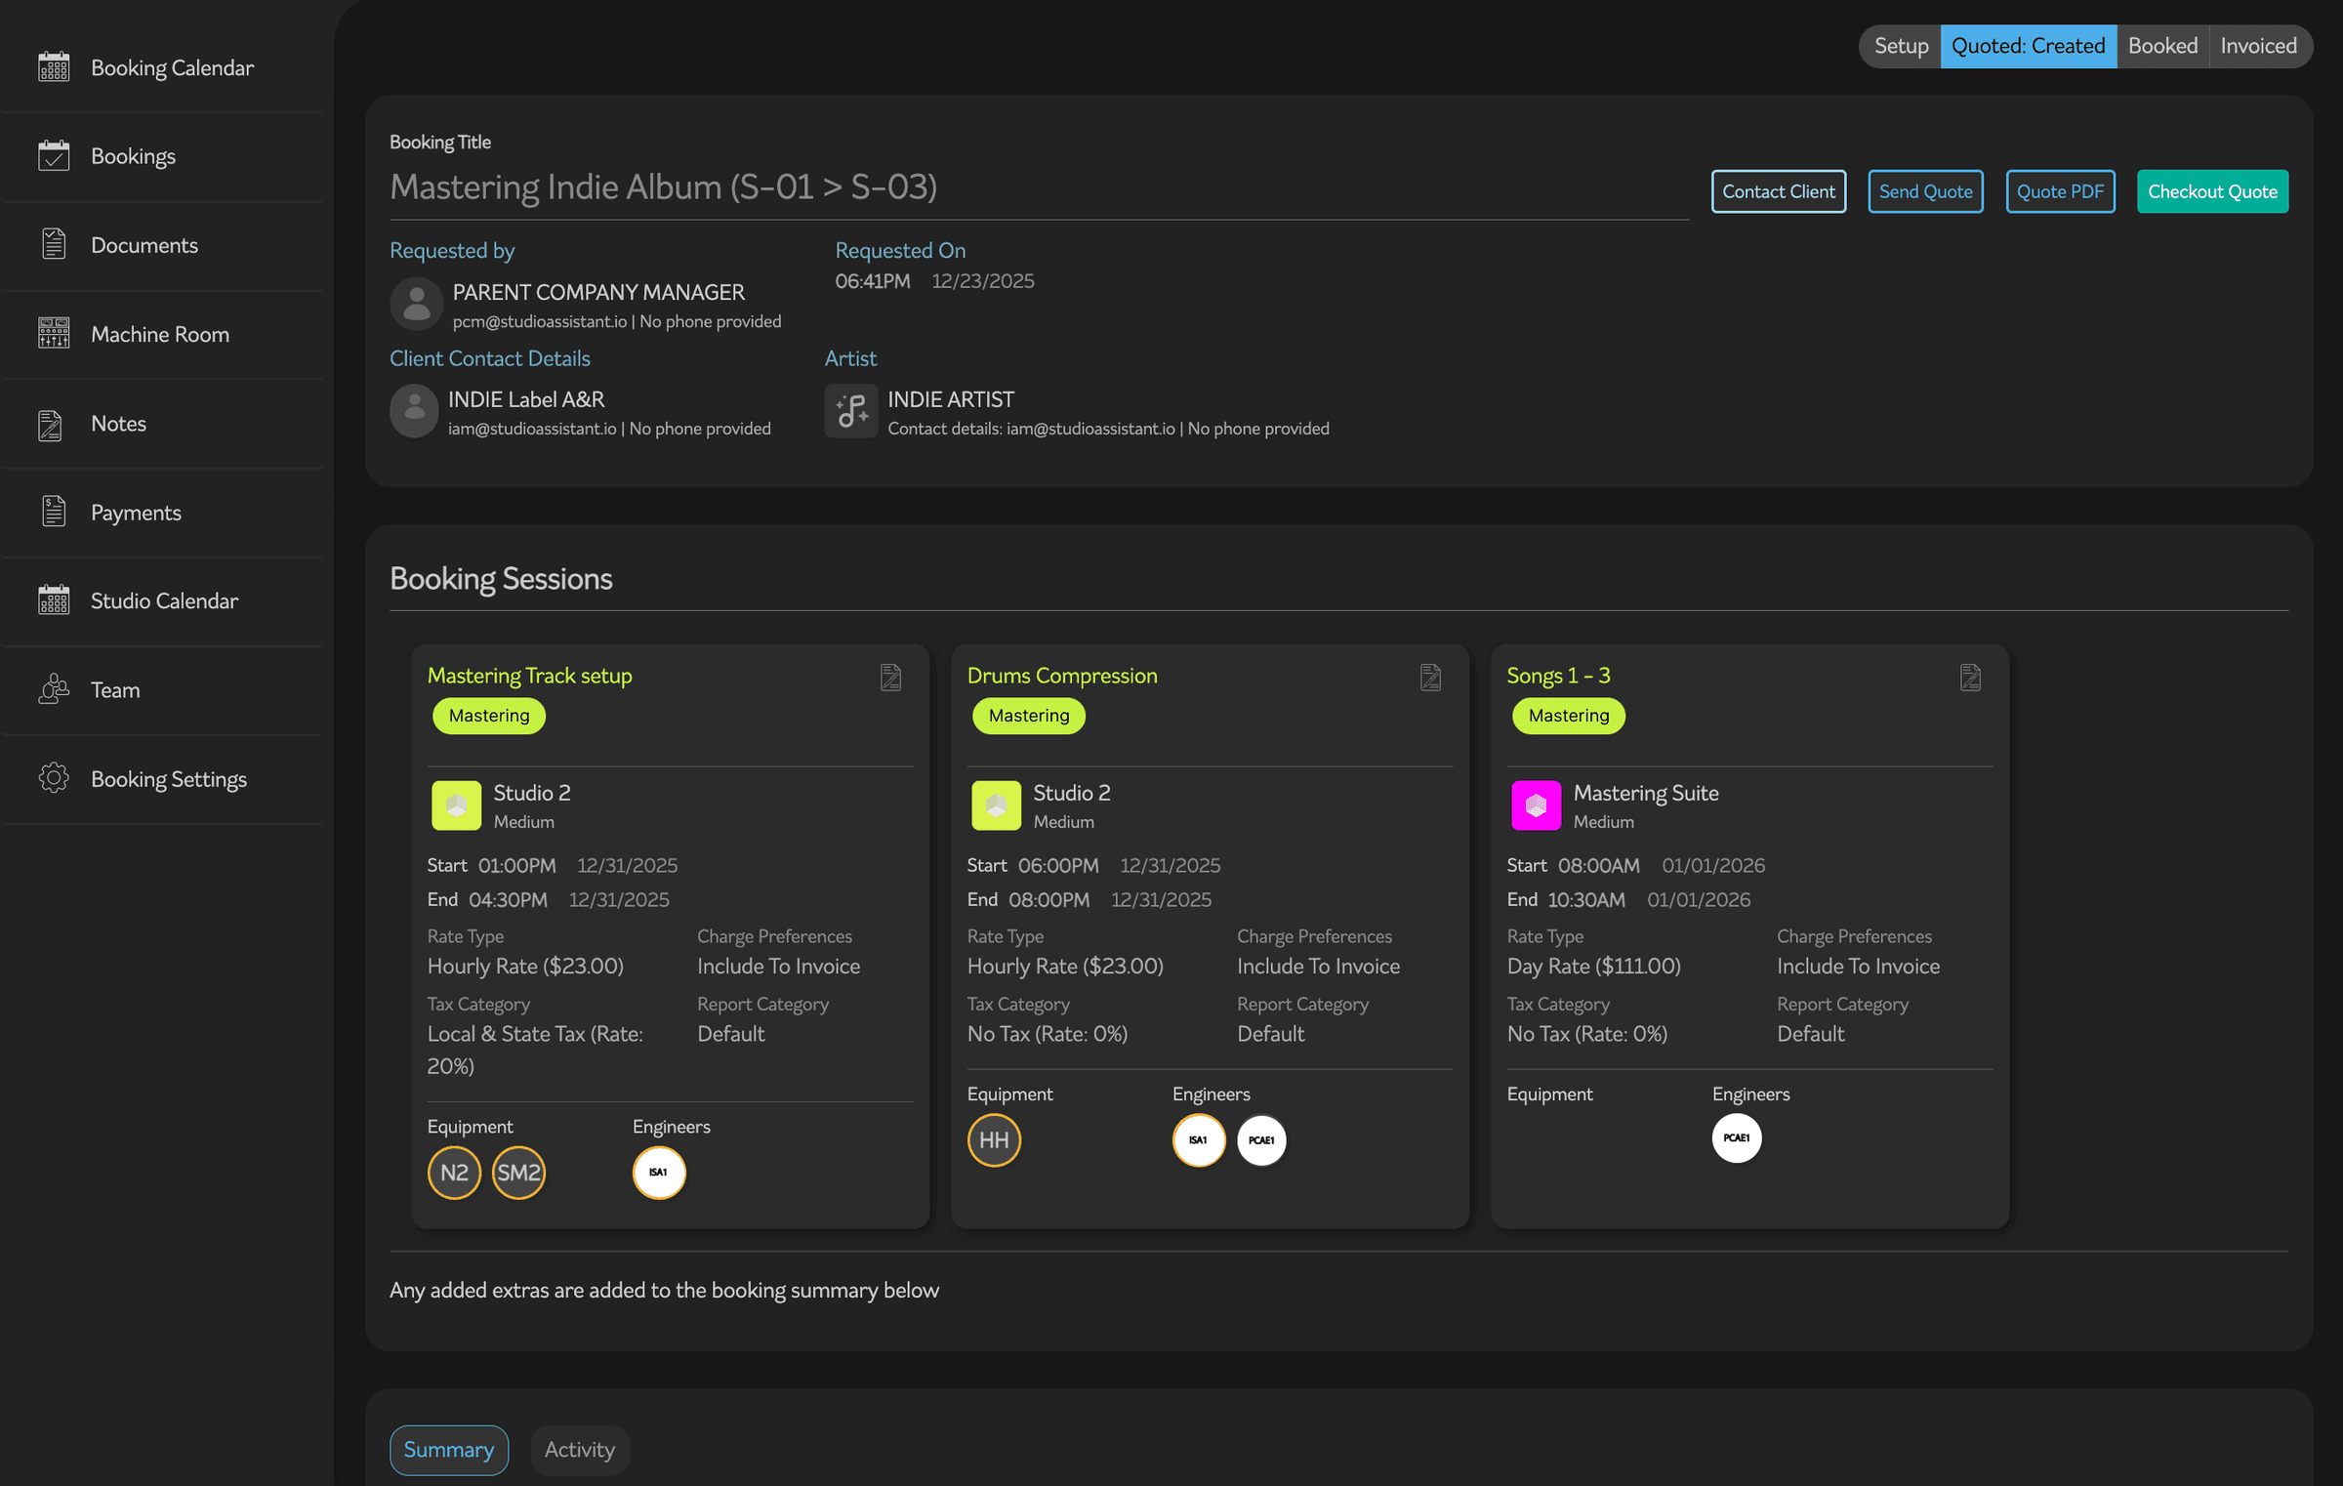
Task: Click the Contact Client button
Action: (x=1778, y=191)
